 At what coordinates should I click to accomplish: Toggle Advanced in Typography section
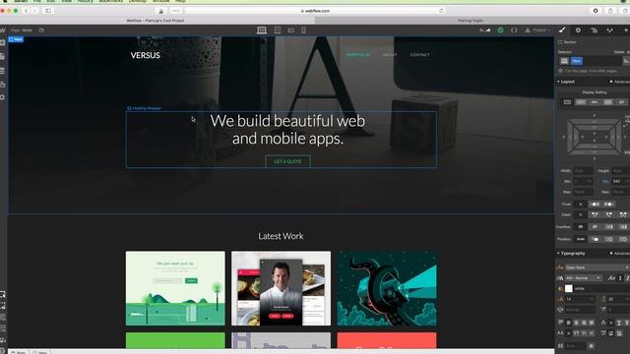pos(619,254)
